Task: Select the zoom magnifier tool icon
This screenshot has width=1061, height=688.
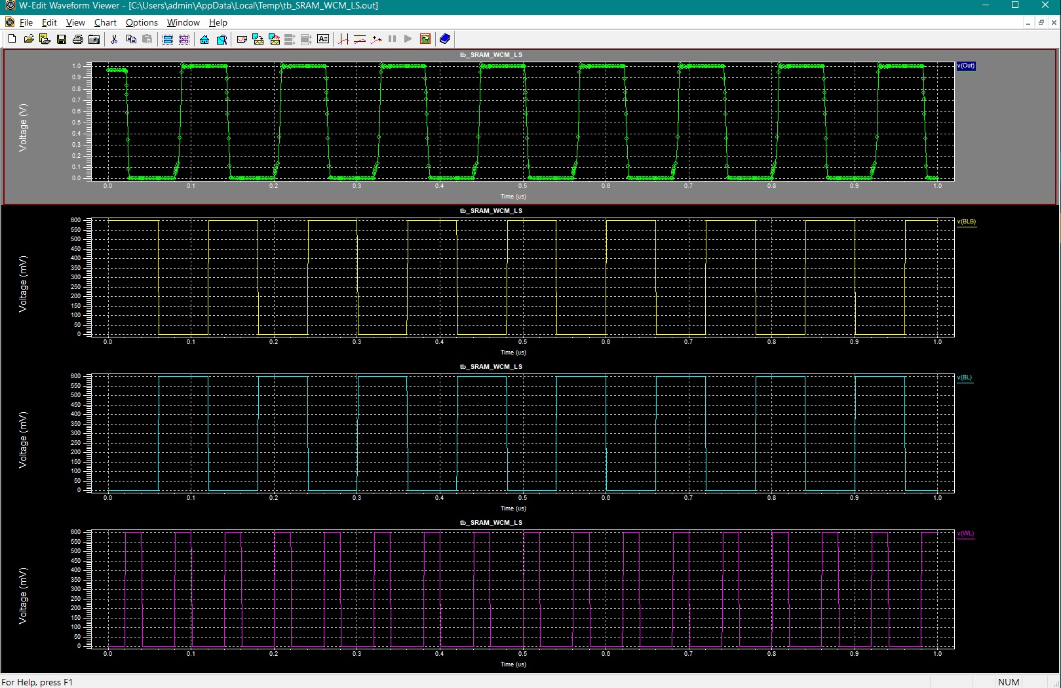Action: [x=222, y=39]
